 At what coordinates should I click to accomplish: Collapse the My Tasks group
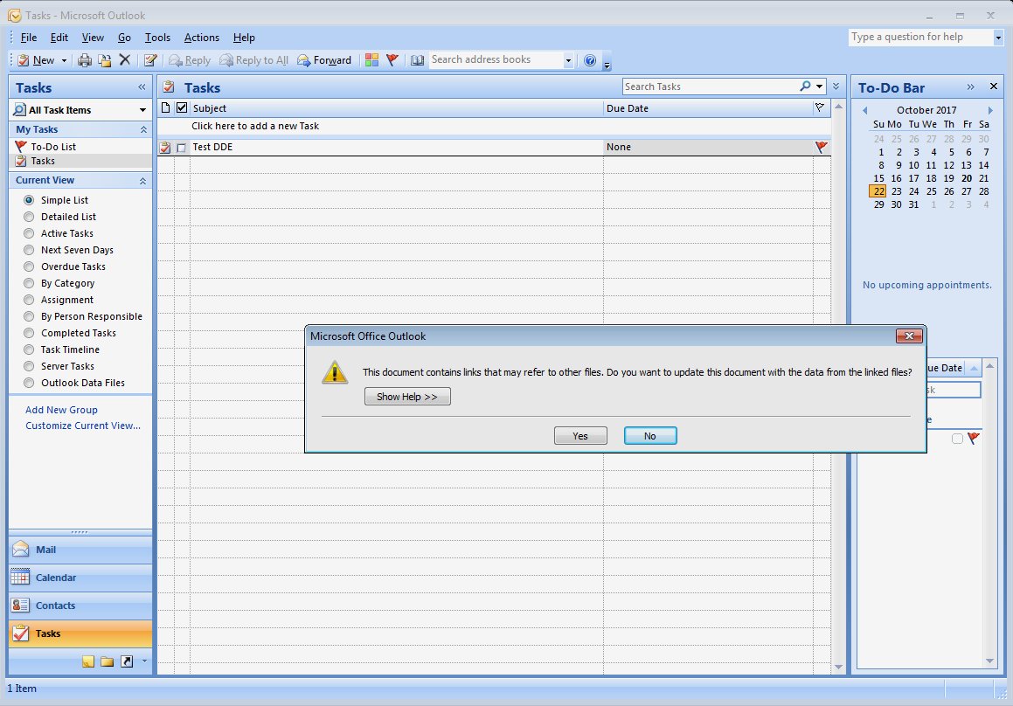142,130
